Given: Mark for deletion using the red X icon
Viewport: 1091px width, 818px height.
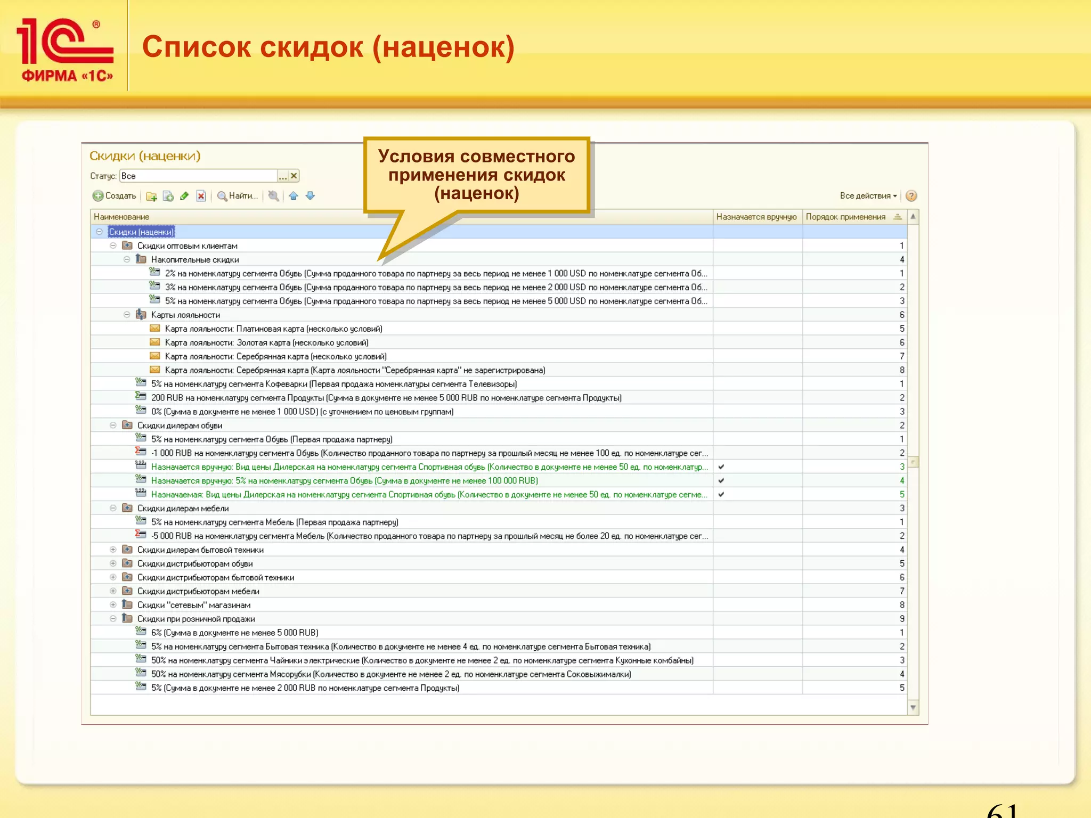Looking at the screenshot, I should 201,196.
